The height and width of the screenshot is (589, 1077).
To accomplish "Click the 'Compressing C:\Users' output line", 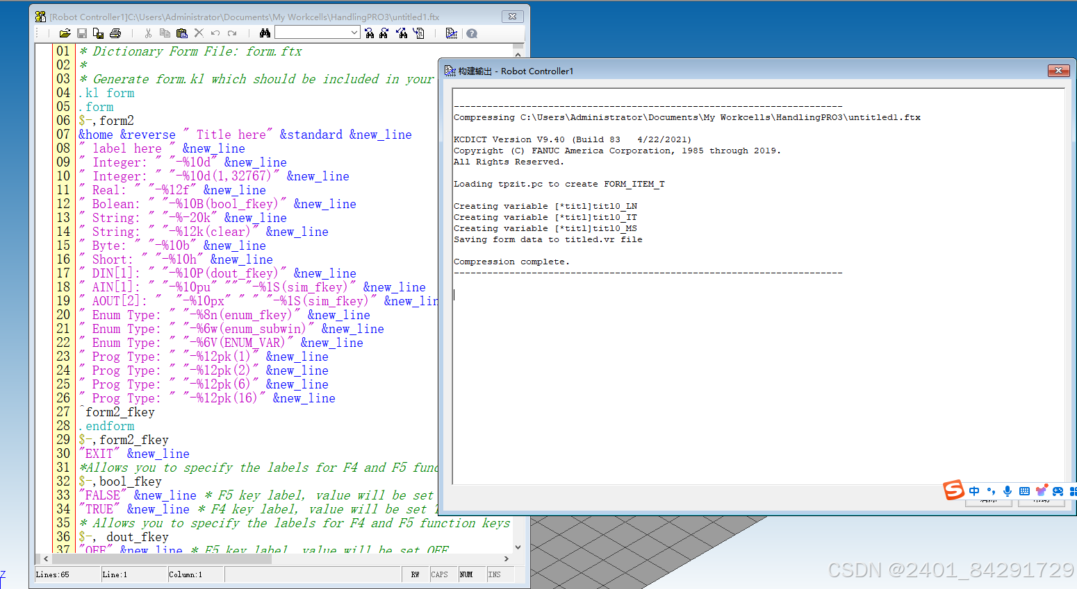I will pyautogui.click(x=687, y=117).
